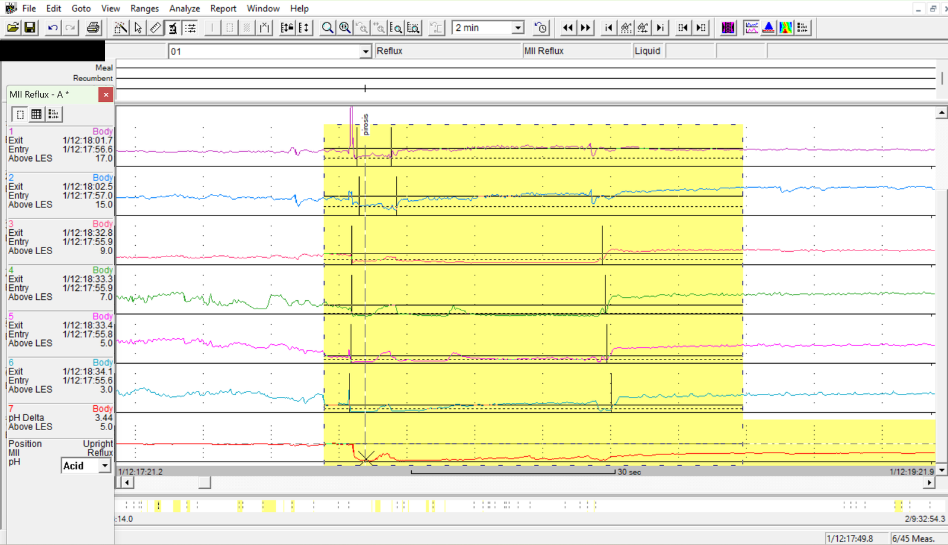Viewport: 948px width, 545px height.
Task: Toggle the table grid view in MII Reflux panel
Action: tap(37, 114)
